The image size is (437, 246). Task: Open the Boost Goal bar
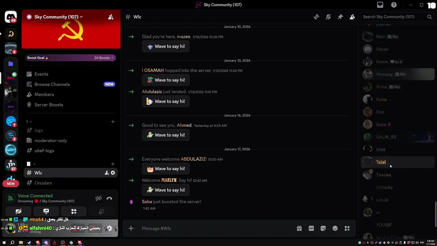point(71,58)
